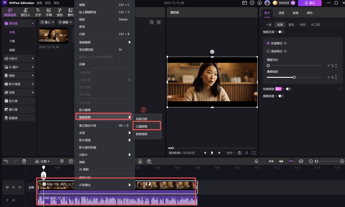Select the 快速模式 radio button
Image resolution: width=345 pixels, height=207 pixels.
pos(268,43)
